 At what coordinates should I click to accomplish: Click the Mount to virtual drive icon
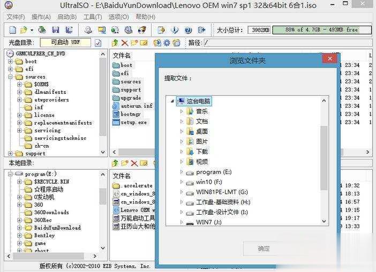click(x=129, y=30)
